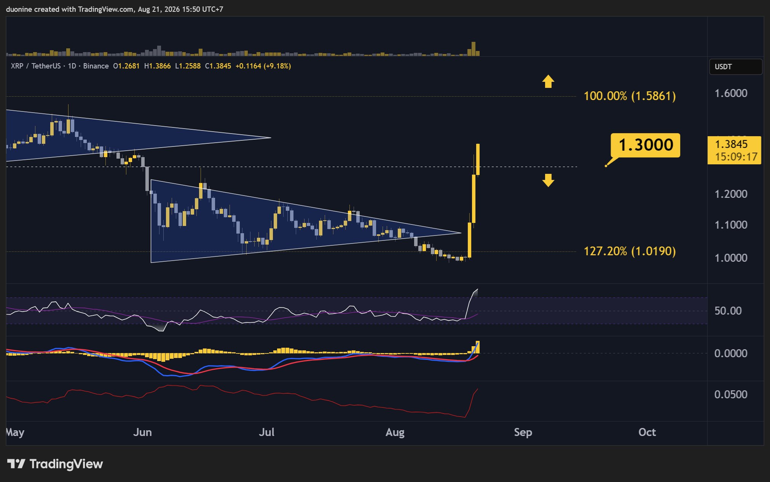Viewport: 770px width, 482px height.
Task: Click the Oct label on time axis
Action: 647,432
